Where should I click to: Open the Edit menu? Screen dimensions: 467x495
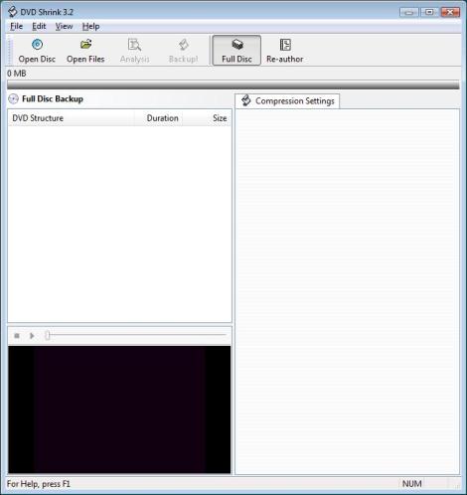pos(39,26)
